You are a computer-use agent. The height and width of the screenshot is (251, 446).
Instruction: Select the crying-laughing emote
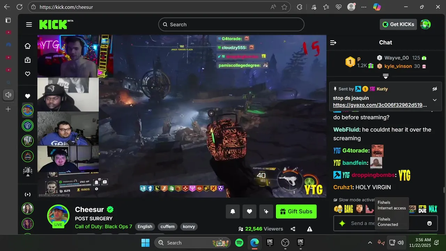(x=338, y=209)
